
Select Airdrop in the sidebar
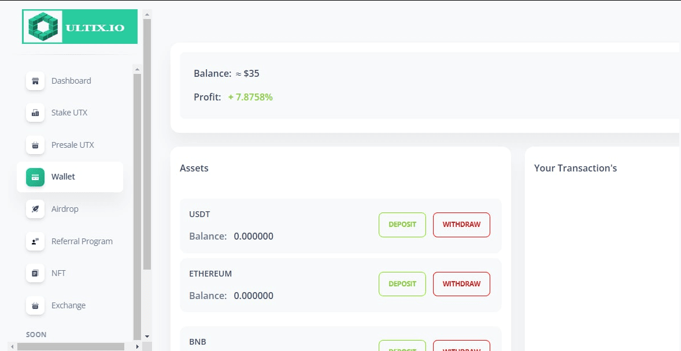[65, 209]
